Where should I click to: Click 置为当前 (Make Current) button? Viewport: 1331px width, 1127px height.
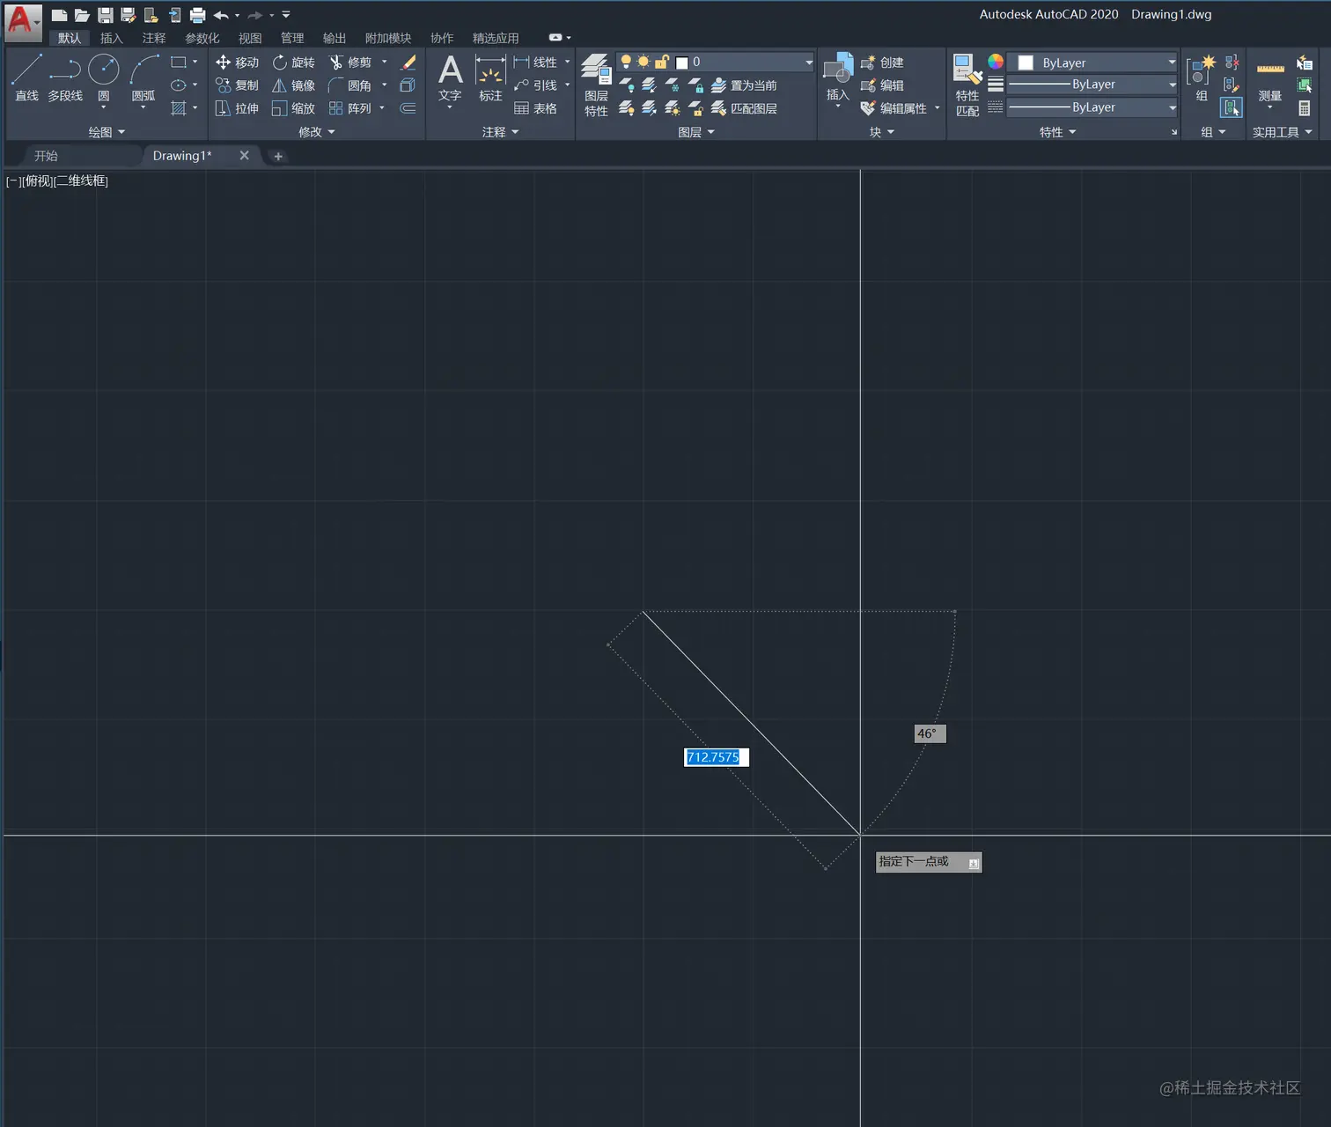click(x=744, y=85)
